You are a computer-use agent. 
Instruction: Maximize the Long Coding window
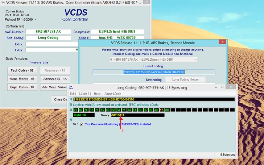222,87
